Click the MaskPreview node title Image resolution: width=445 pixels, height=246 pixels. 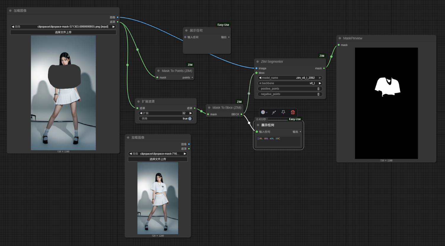[353, 38]
